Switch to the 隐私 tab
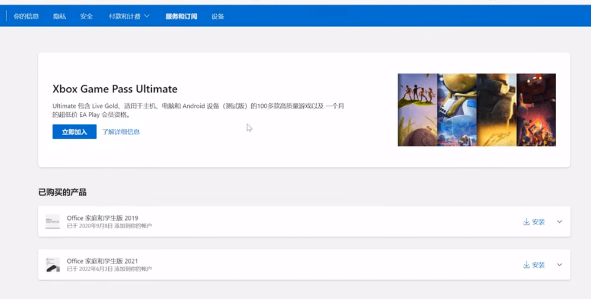The width and height of the screenshot is (591, 299). (x=60, y=17)
